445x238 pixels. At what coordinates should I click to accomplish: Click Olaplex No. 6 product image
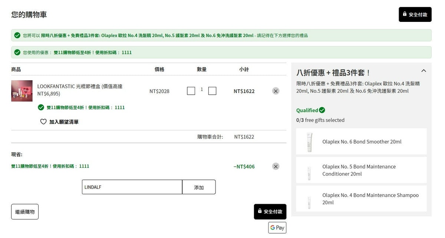(x=309, y=142)
